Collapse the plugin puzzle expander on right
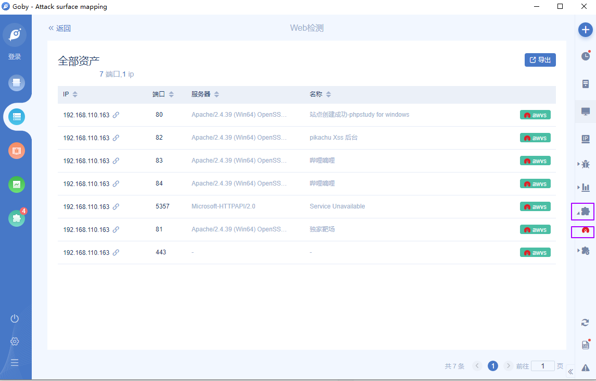The image size is (596, 381). click(583, 212)
